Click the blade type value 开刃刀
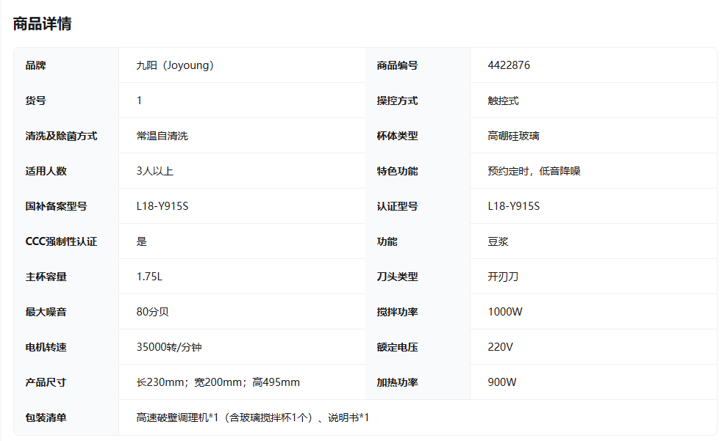 (x=503, y=277)
